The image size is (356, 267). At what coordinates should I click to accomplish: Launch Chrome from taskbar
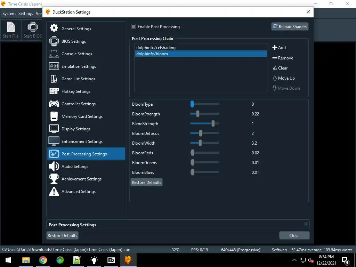tap(43, 260)
